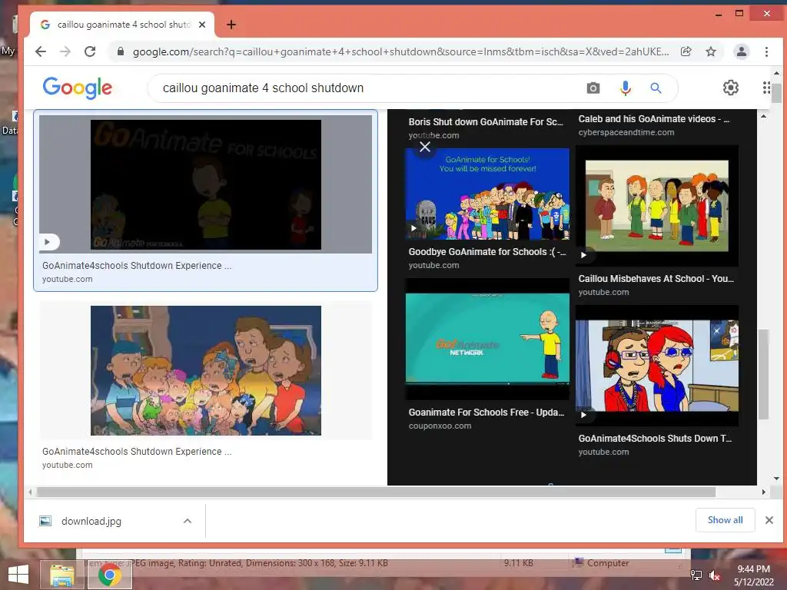Click cyberspaceandtime.com source text
787x590 pixels.
tap(626, 132)
